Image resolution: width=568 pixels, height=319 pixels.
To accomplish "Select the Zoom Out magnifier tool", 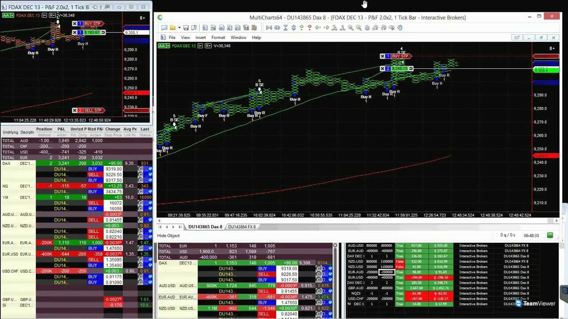I will [x=359, y=27].
